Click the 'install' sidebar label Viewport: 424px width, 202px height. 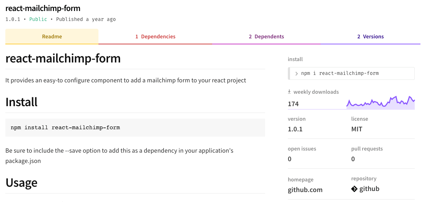pos(295,59)
